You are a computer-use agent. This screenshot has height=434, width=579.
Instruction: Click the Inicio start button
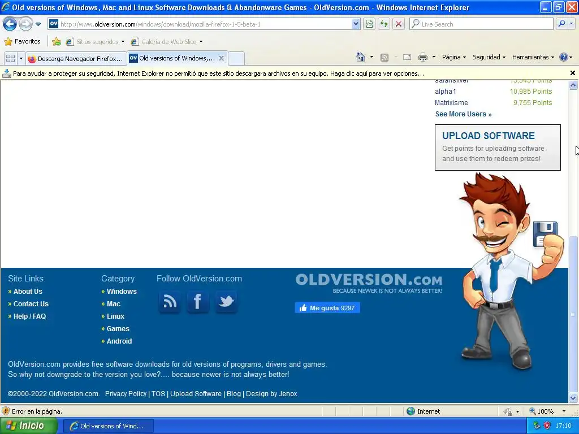click(29, 426)
